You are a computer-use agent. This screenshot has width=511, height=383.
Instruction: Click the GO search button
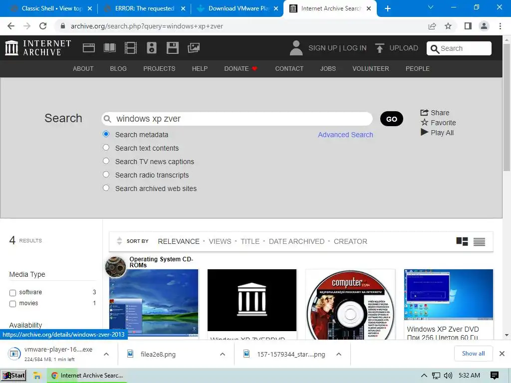tap(392, 119)
